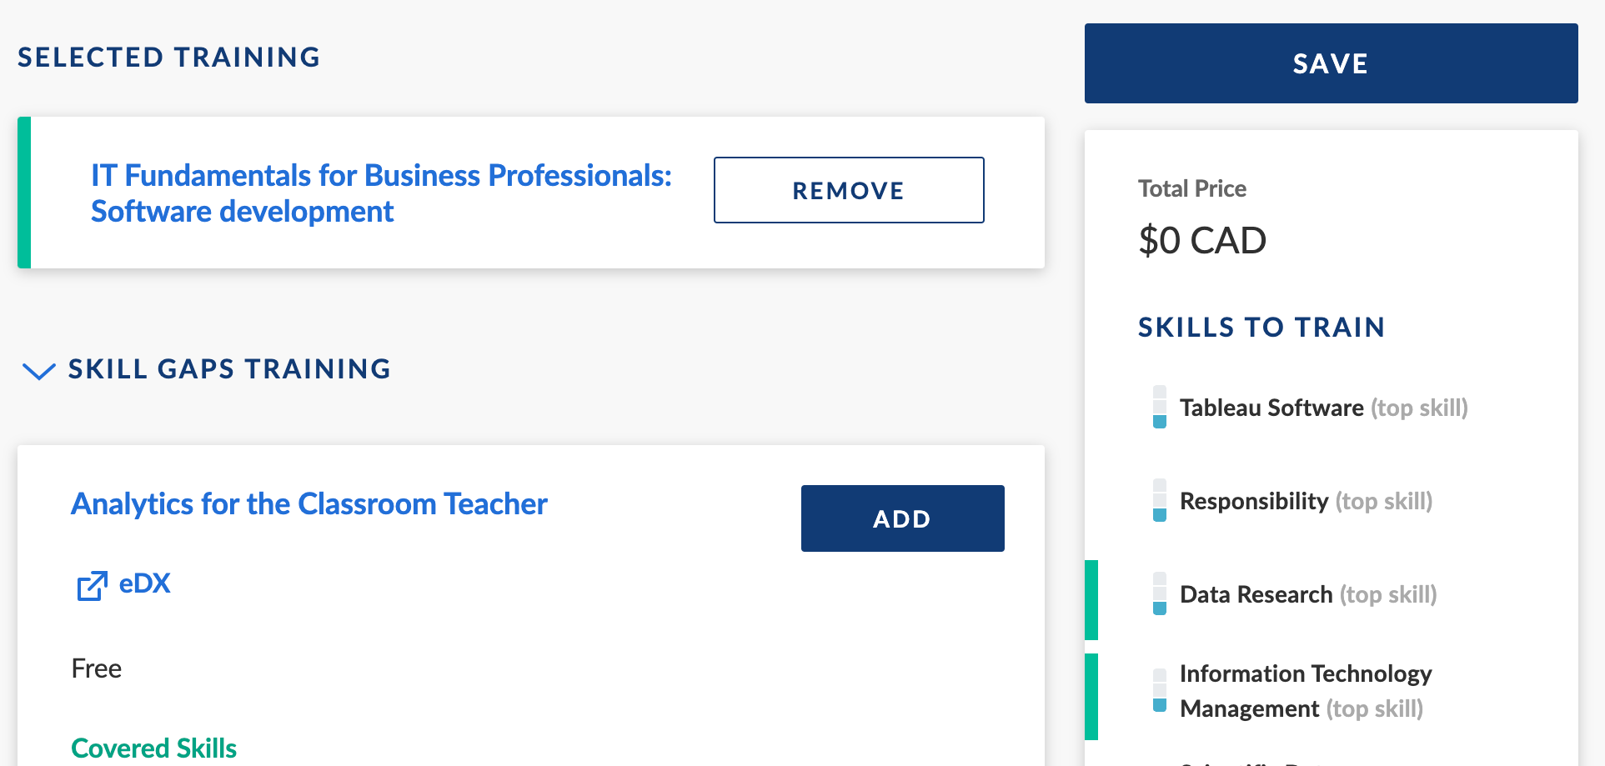Click the Covered Skills label
This screenshot has width=1605, height=766.
pyautogui.click(x=154, y=748)
